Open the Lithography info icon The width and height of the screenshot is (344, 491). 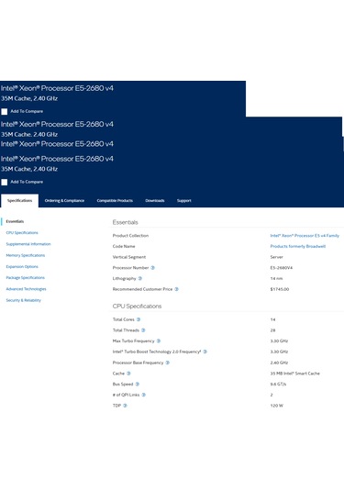tap(140, 278)
